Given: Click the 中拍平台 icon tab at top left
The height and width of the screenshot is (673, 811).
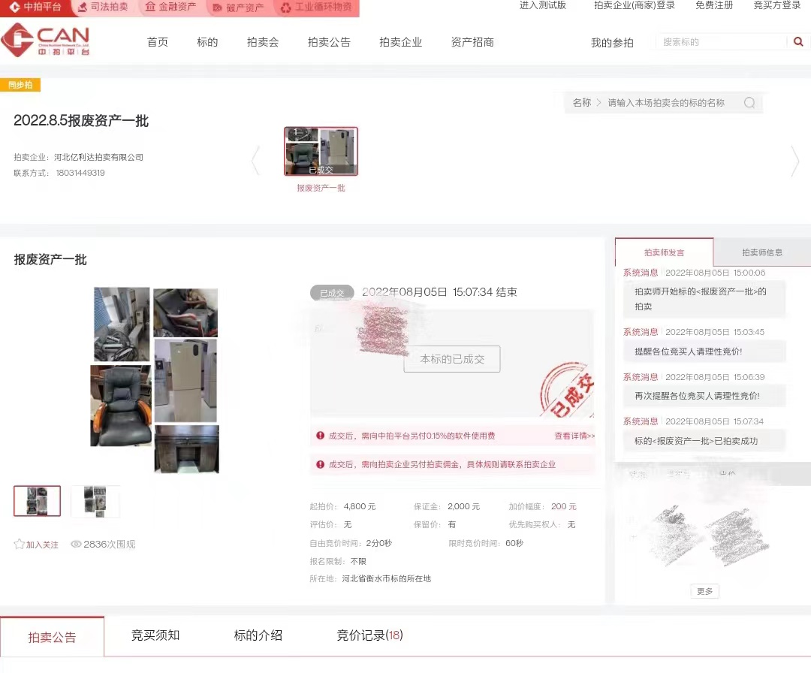Looking at the screenshot, I should point(35,8).
